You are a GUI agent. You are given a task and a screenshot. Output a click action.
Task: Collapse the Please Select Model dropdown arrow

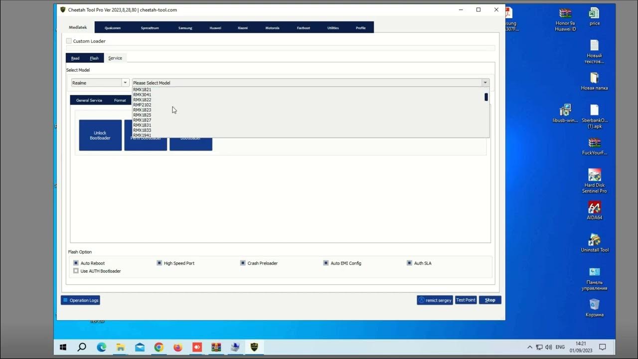click(485, 83)
